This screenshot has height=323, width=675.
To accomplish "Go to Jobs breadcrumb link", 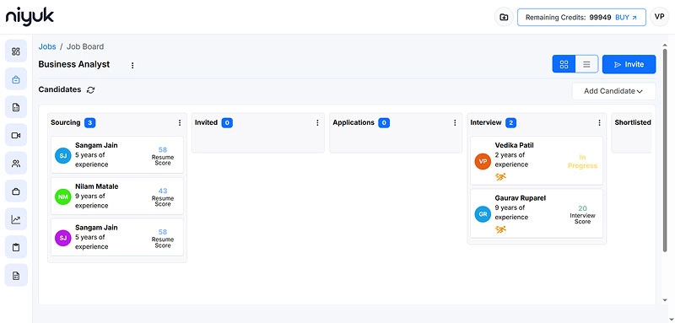I will (47, 46).
